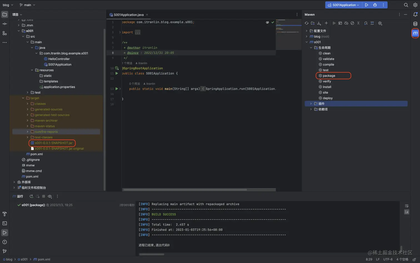This screenshot has height=263, width=420.
Task: Open the Maven tool window sidebar icon
Action: tap(415, 33)
